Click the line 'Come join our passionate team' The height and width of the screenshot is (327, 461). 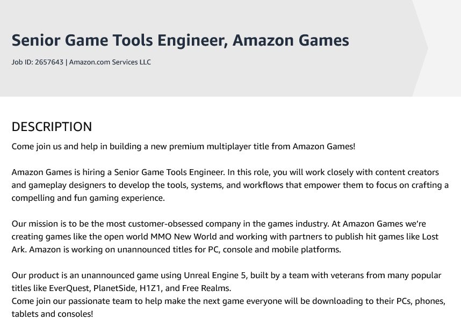pyautogui.click(x=228, y=301)
